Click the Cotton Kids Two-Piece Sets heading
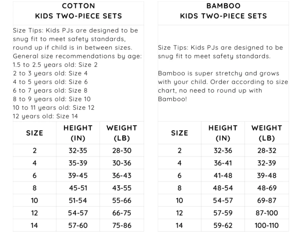 78,11
